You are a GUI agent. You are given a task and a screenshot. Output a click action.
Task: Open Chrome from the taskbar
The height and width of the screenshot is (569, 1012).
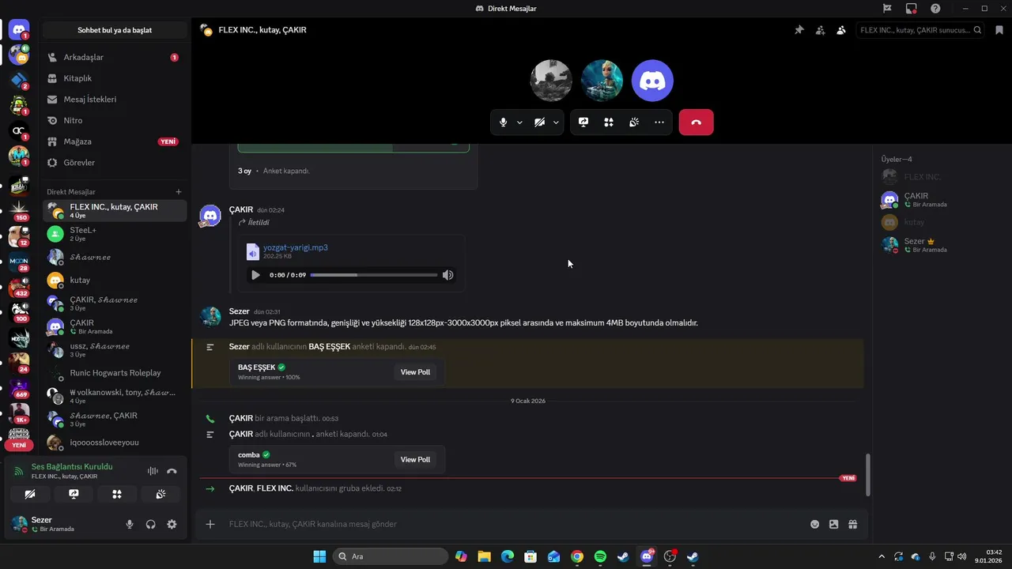577,556
